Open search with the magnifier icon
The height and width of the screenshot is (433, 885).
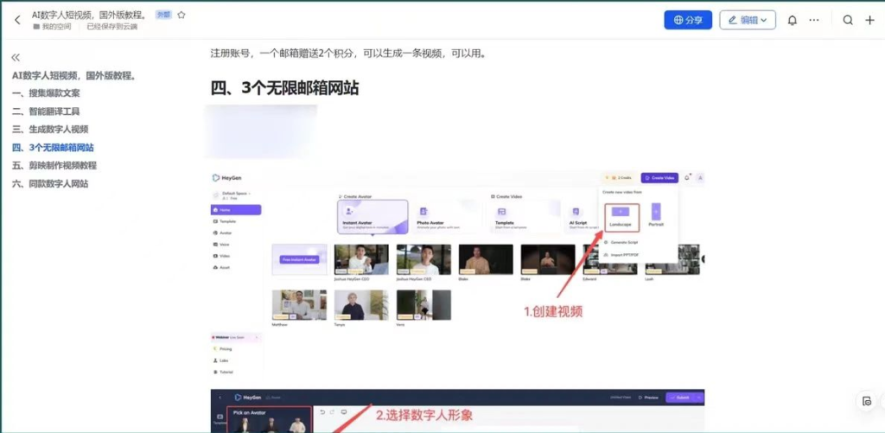[x=848, y=21]
